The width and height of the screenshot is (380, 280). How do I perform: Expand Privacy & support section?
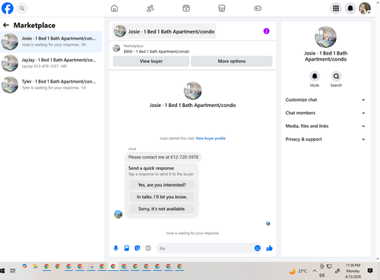pos(325,139)
